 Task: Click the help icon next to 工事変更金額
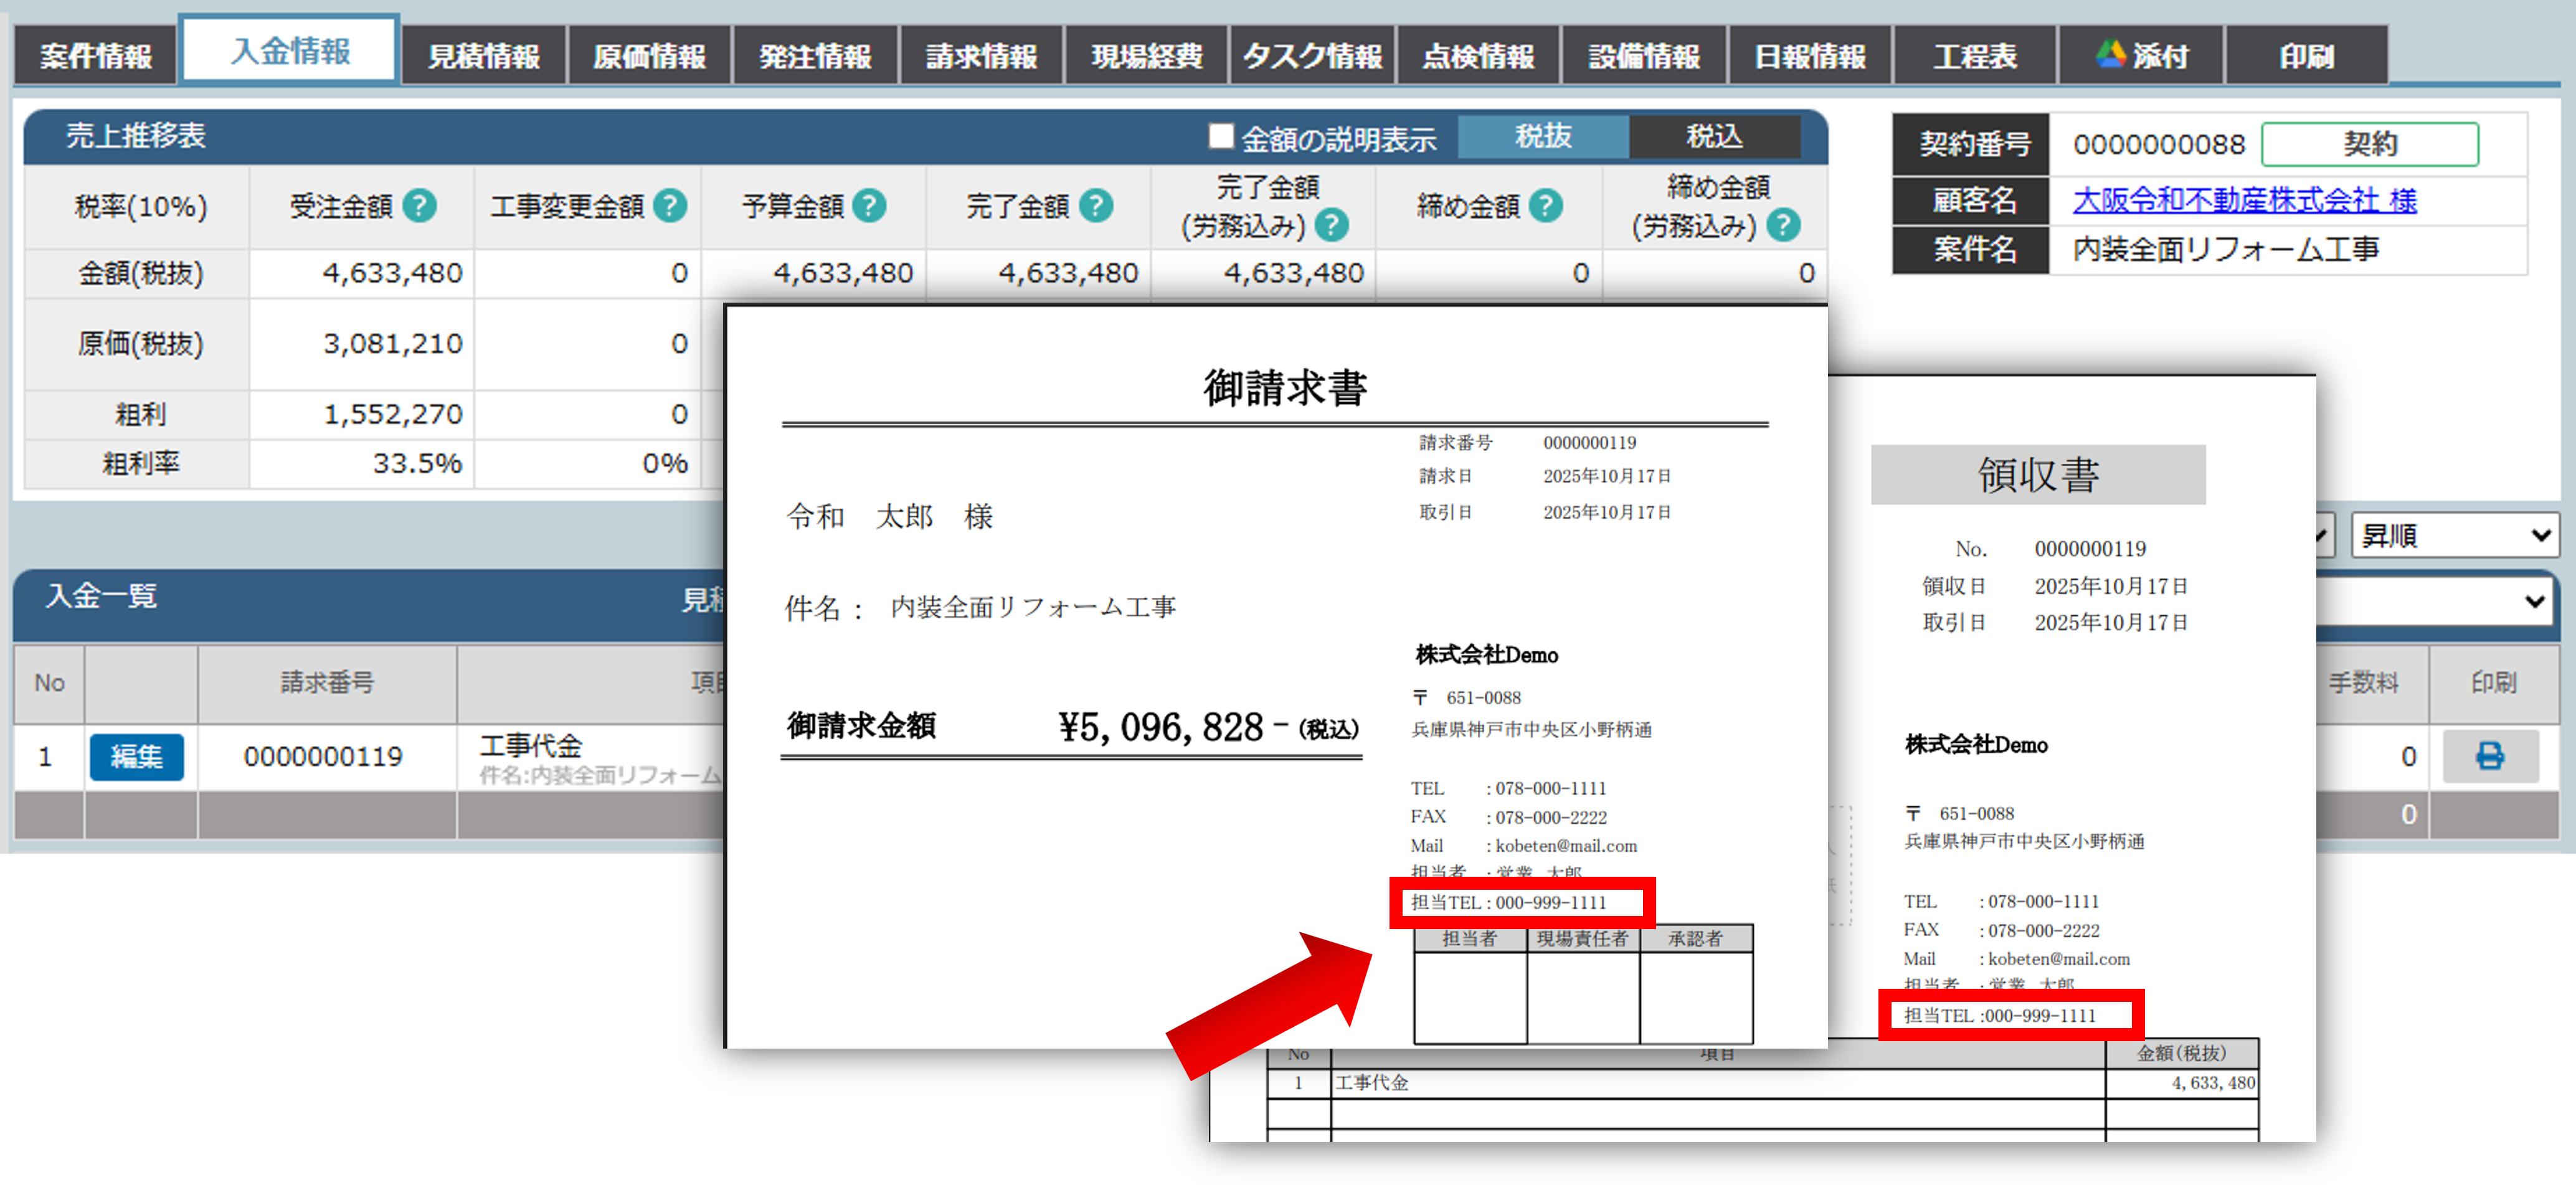click(x=669, y=206)
